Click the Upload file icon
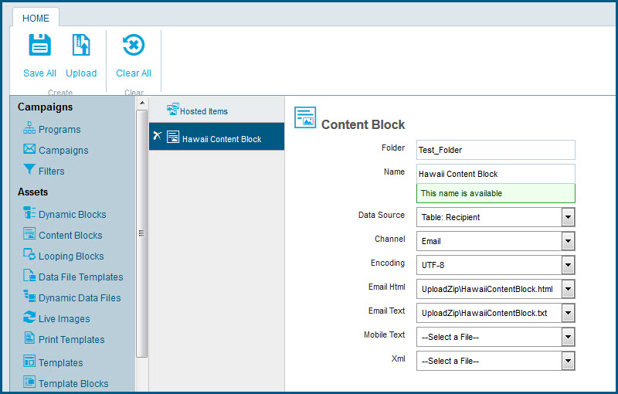 point(81,46)
